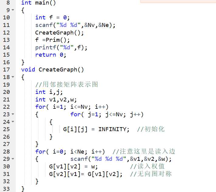The image size is (216, 192).
Task: Click the CreateGraph(); call on line 12
Action: 59,33
